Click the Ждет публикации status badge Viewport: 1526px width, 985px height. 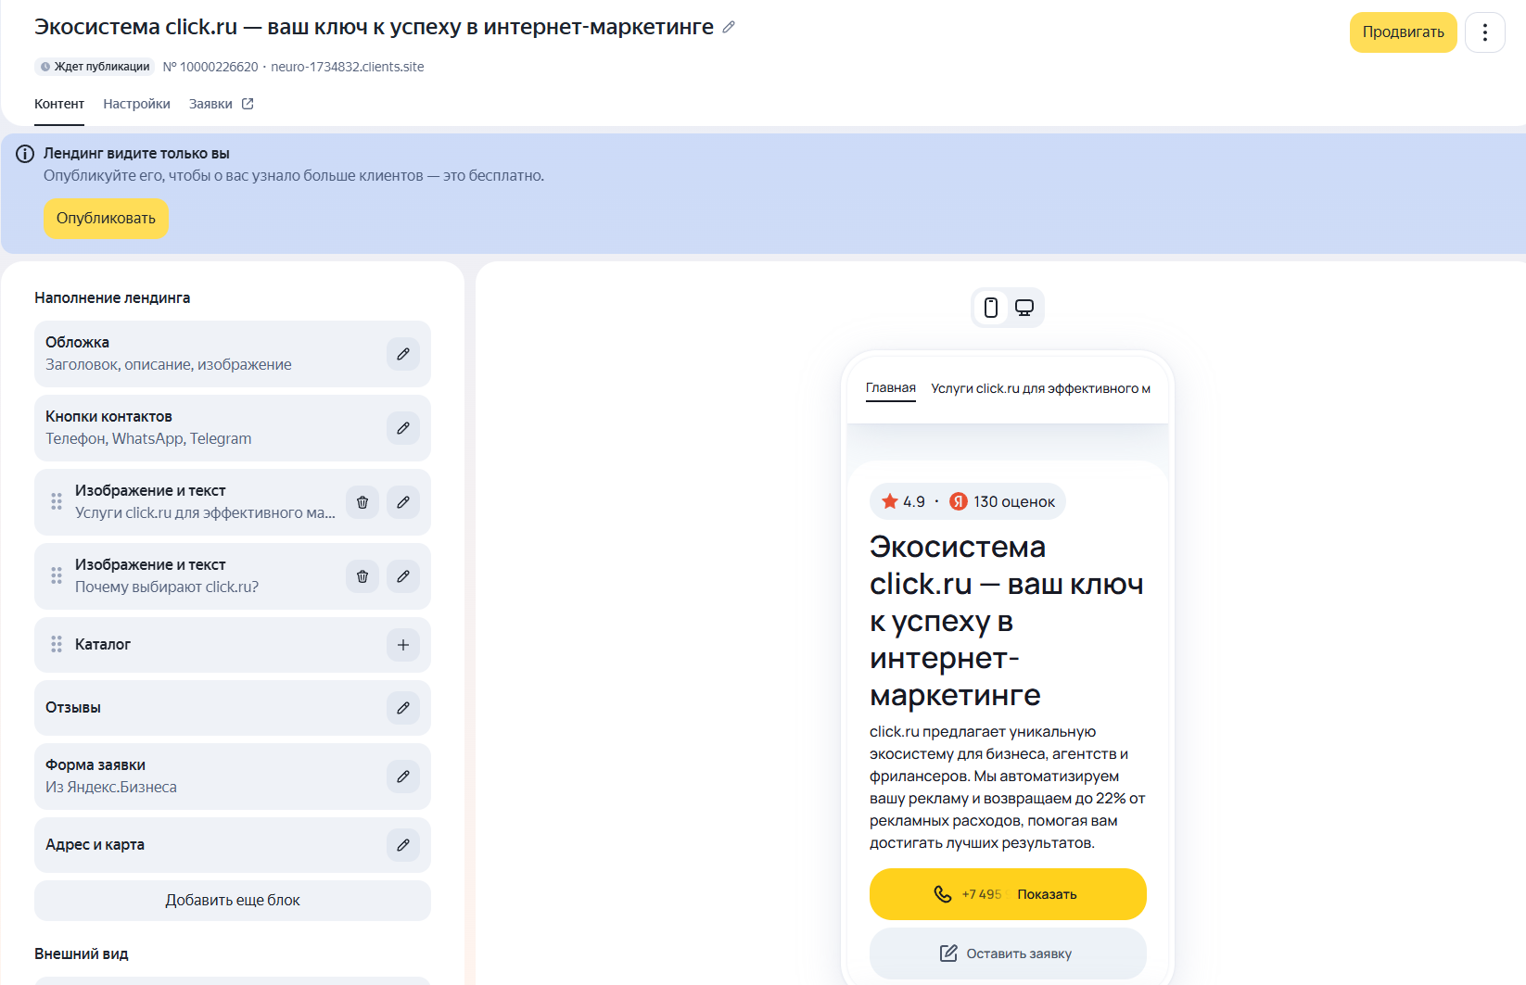coord(95,67)
